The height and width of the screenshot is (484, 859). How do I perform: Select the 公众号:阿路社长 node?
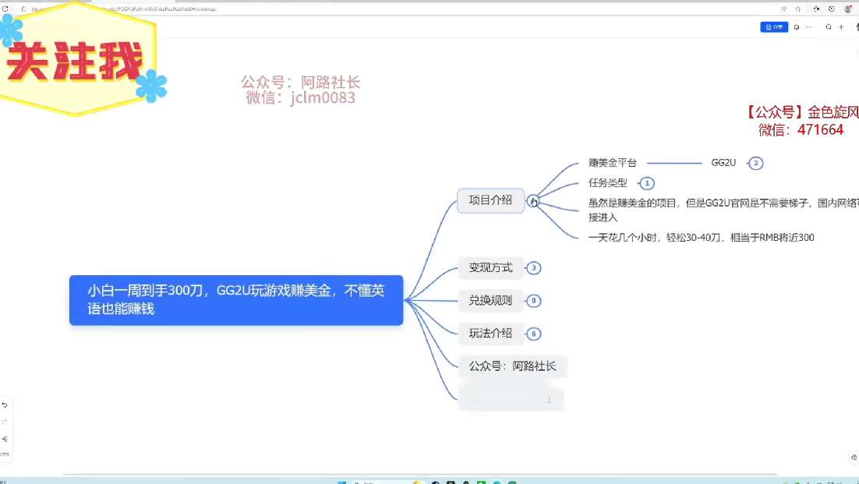(513, 366)
